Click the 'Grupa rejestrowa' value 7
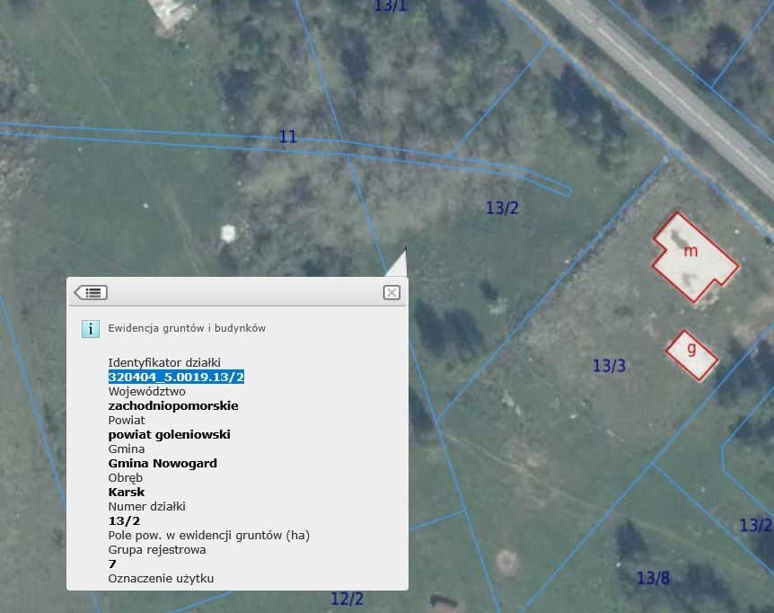This screenshot has height=613, width=774. (x=112, y=564)
